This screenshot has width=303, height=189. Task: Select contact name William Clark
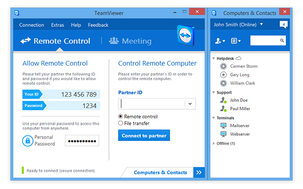(242, 83)
